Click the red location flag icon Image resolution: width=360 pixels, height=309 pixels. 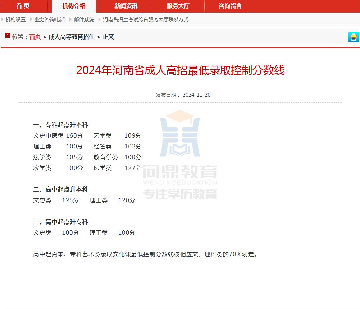coord(7,36)
